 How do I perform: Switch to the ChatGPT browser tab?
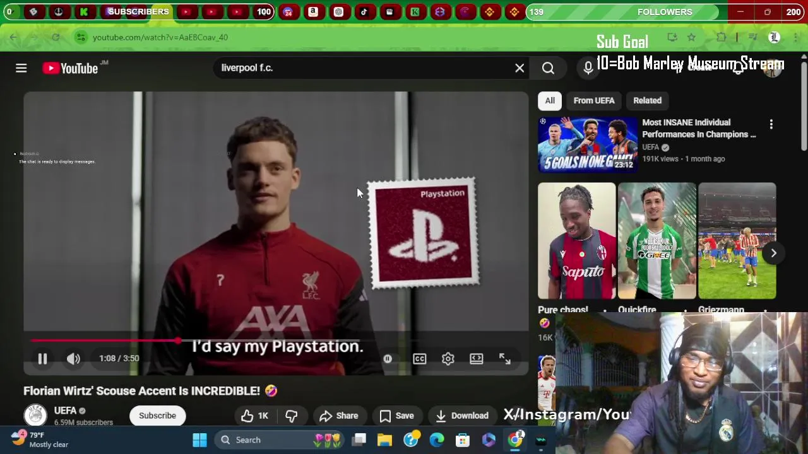pyautogui.click(x=338, y=11)
